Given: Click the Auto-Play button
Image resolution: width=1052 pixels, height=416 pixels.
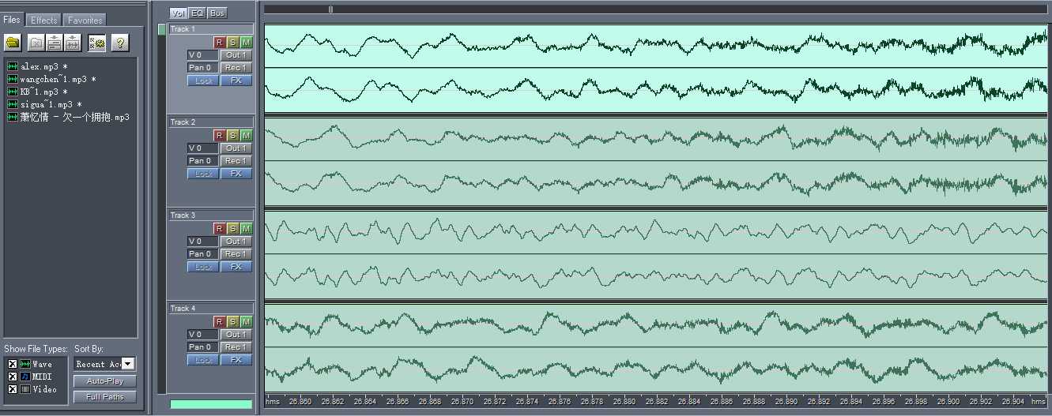Looking at the screenshot, I should [105, 381].
